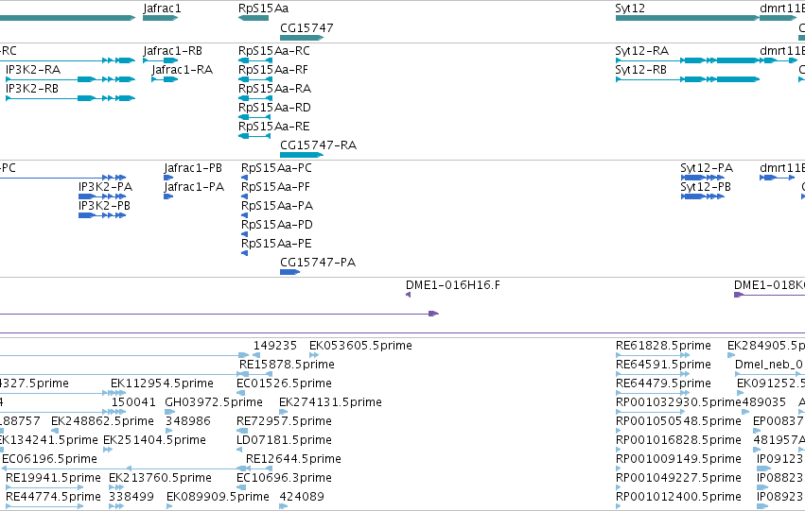The height and width of the screenshot is (511, 805).
Task: Click the Syt12 gene label
Action: (x=630, y=9)
